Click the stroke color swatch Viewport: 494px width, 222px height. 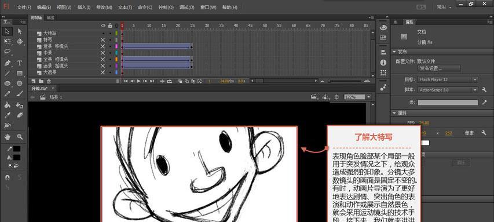17,149
